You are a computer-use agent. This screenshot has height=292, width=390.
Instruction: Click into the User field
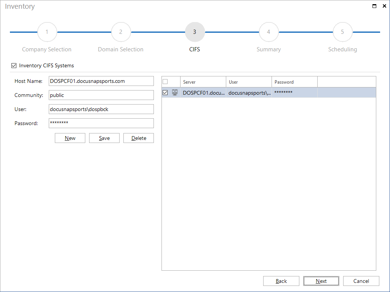(101, 109)
